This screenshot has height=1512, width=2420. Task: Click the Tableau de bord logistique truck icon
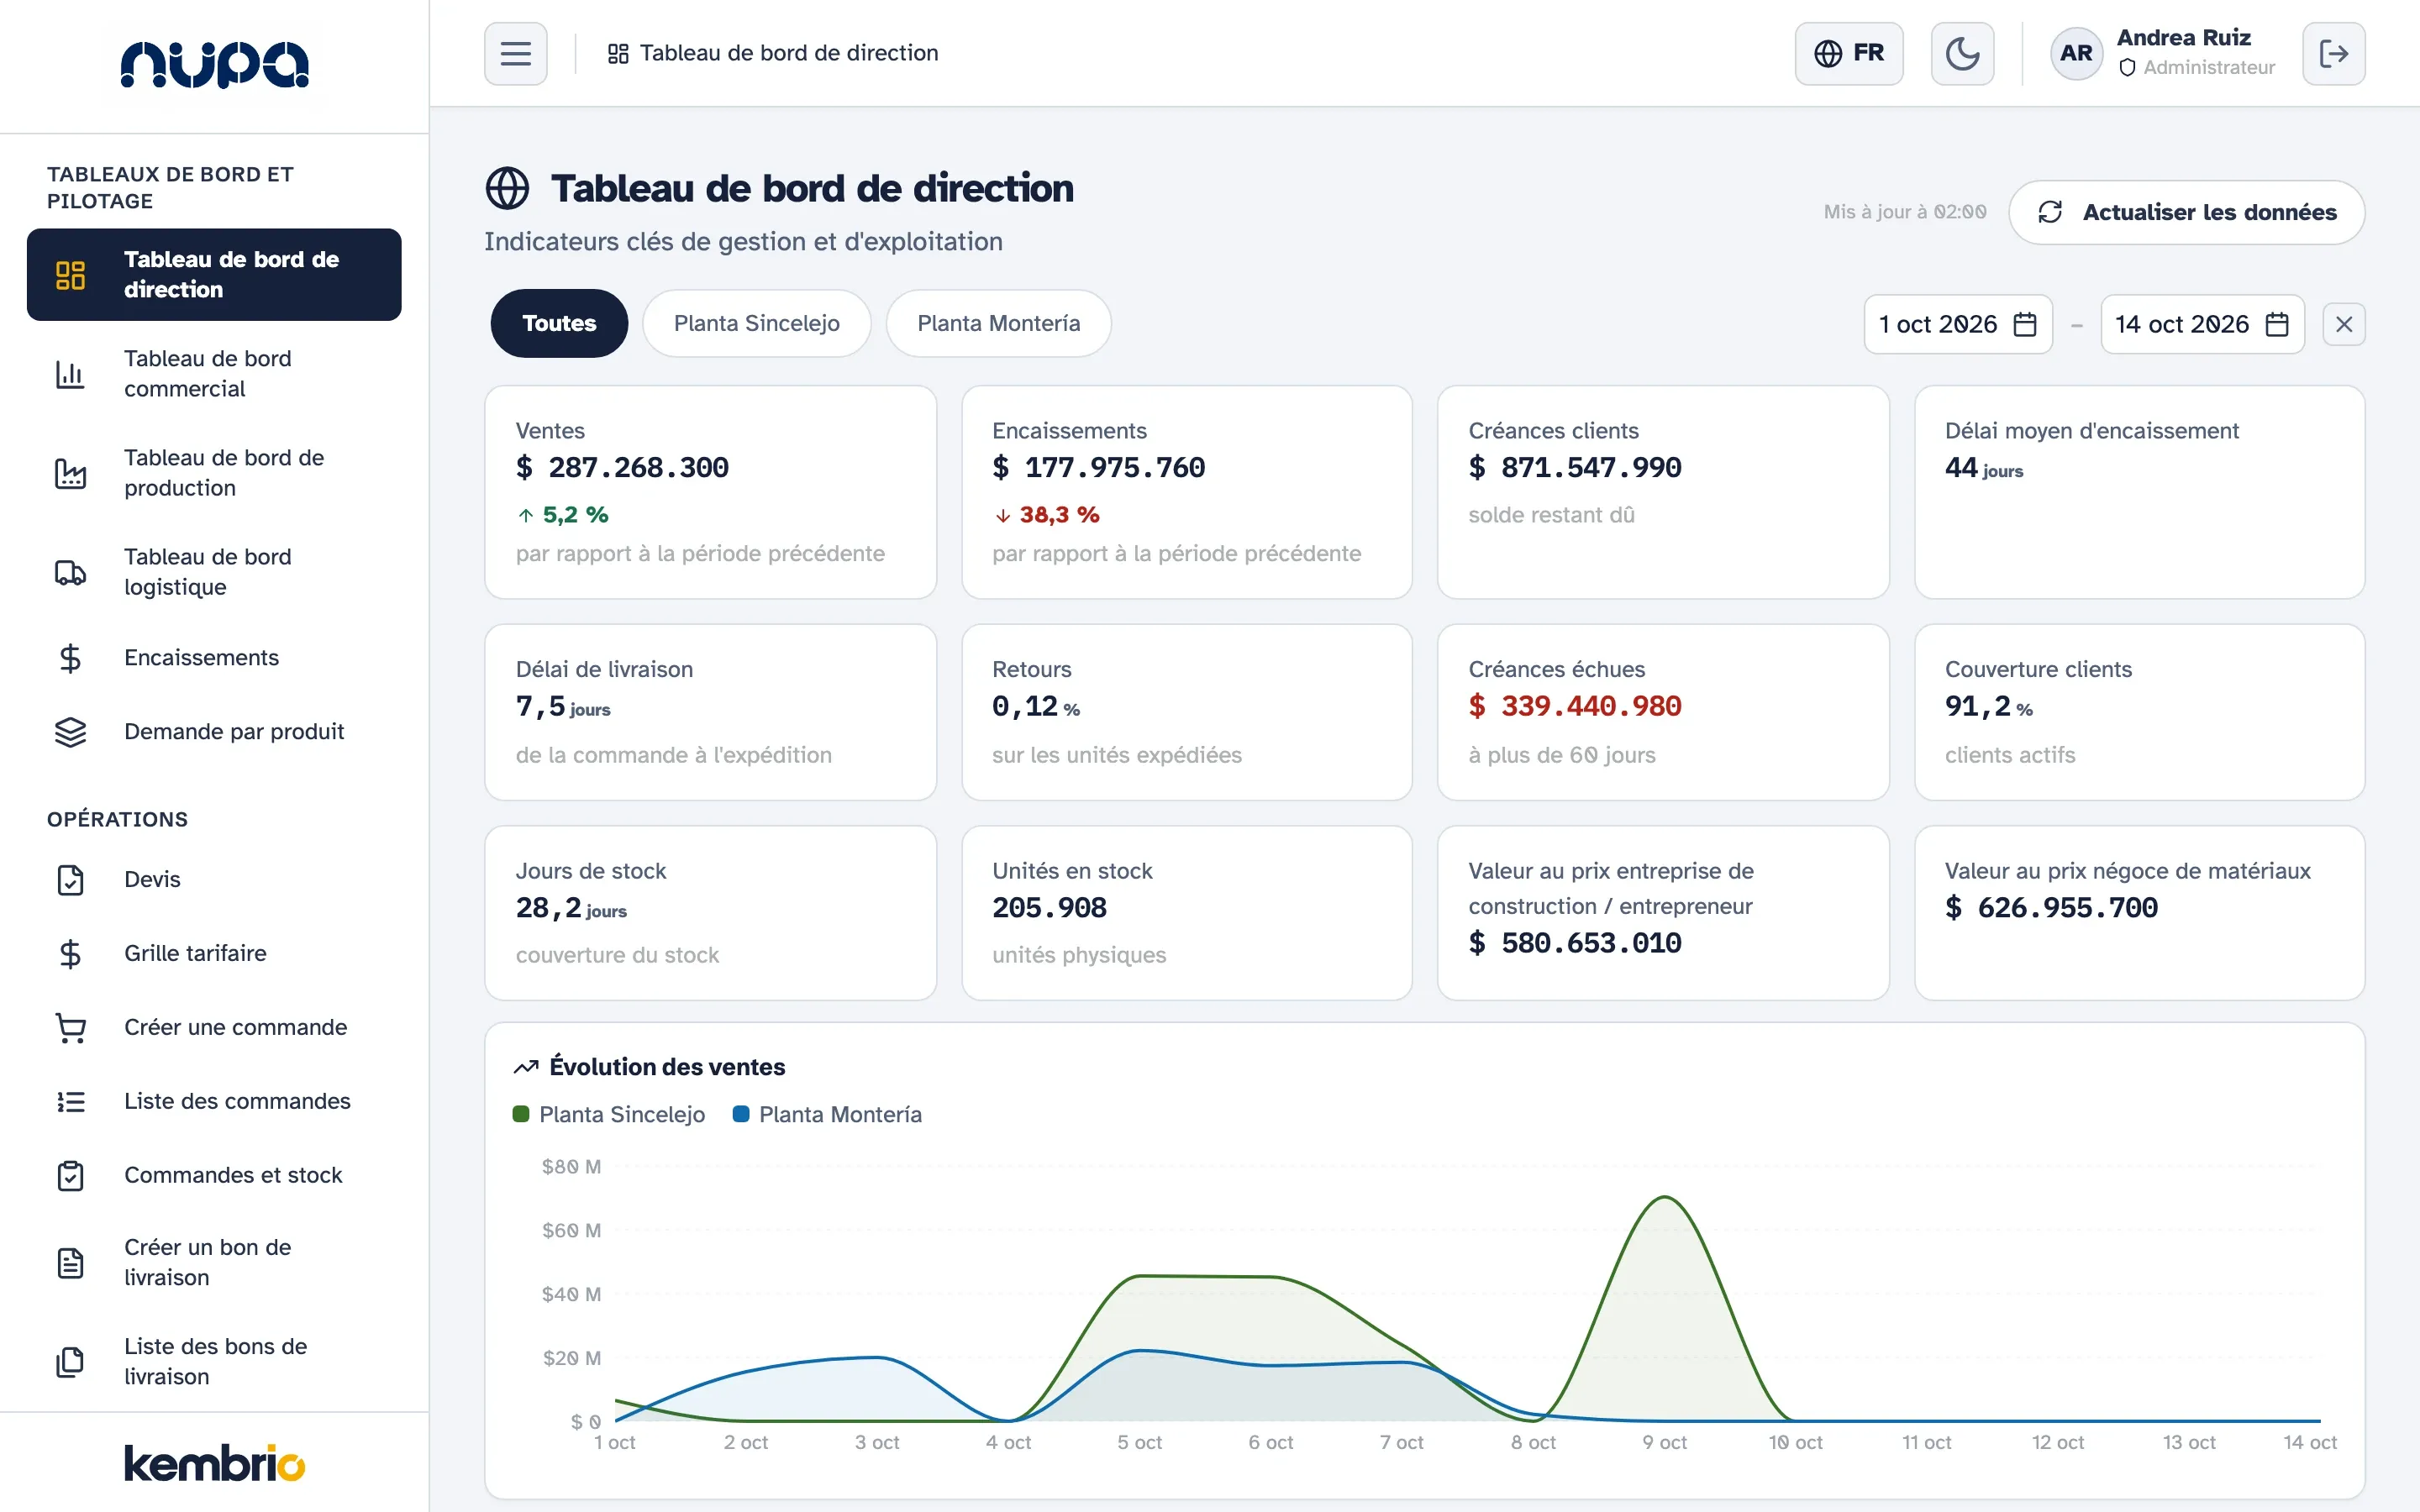(x=70, y=572)
